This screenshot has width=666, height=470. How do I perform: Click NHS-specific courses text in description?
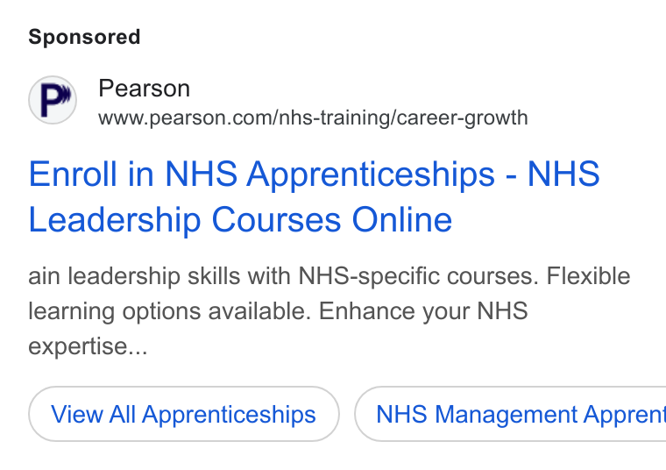[x=418, y=276]
